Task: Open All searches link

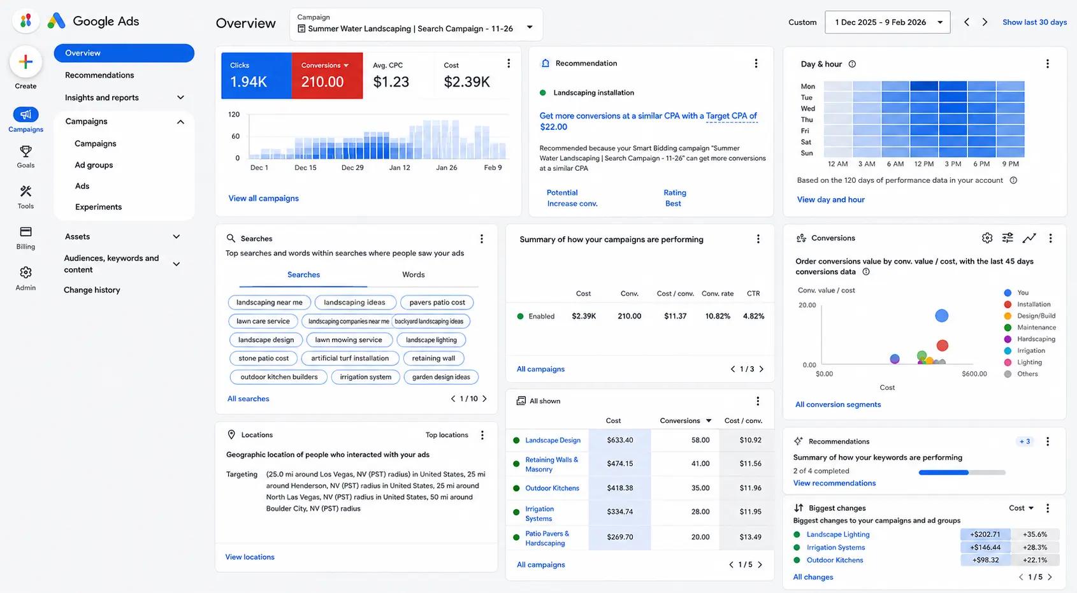Action: (x=249, y=399)
